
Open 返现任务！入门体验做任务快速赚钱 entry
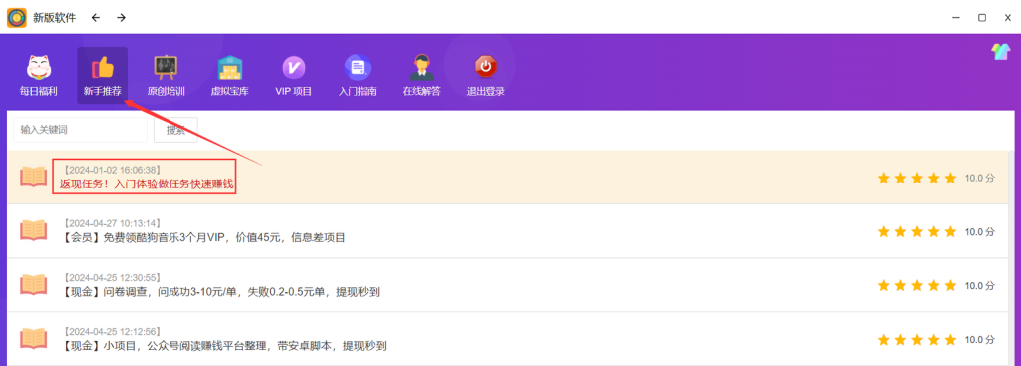[147, 184]
